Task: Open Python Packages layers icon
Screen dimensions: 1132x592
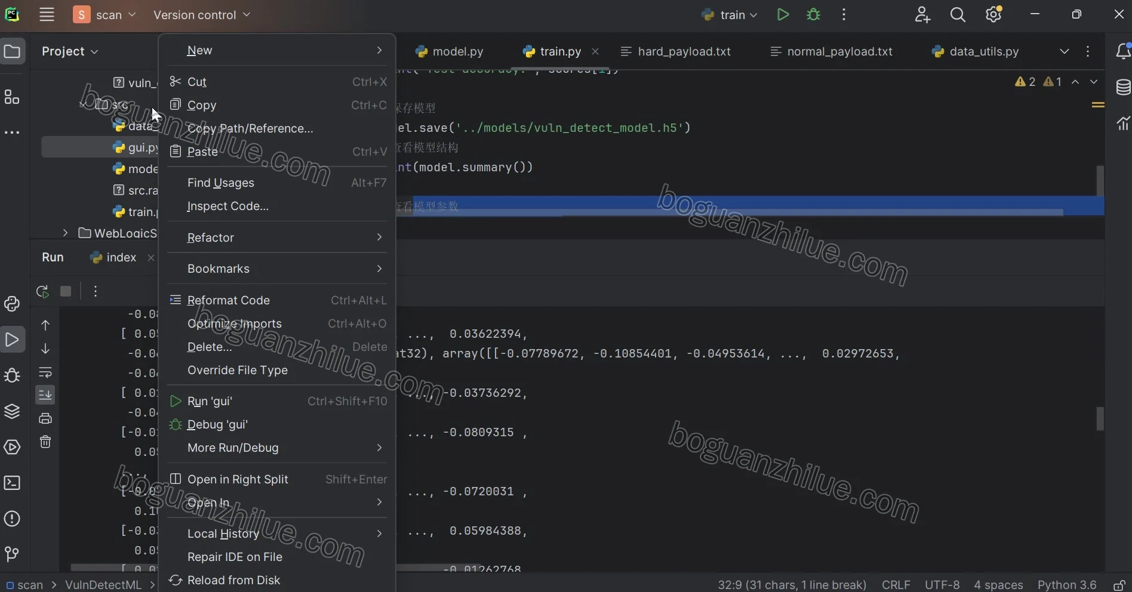Action: tap(12, 411)
